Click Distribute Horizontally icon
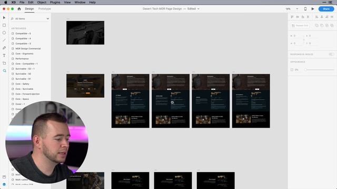Image resolution: width=337 pixels, height=189 pixels. [332, 17]
